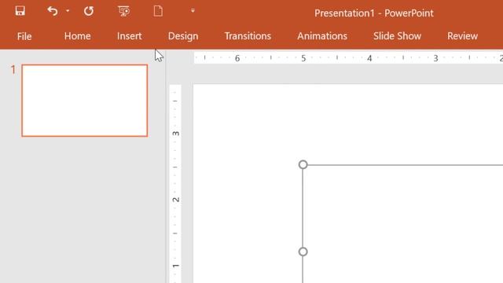Switch to the Home tab
Screen dimensions: 503x283
tap(77, 36)
